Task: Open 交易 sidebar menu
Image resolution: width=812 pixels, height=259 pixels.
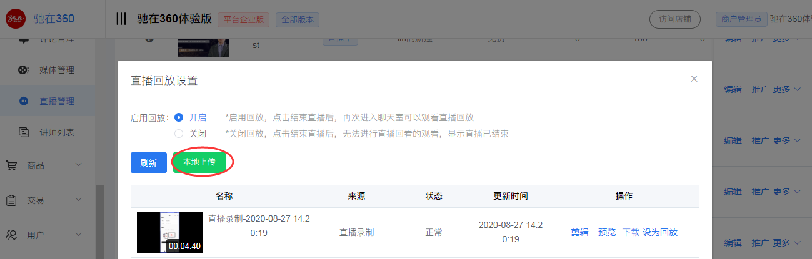Action: pos(48,200)
